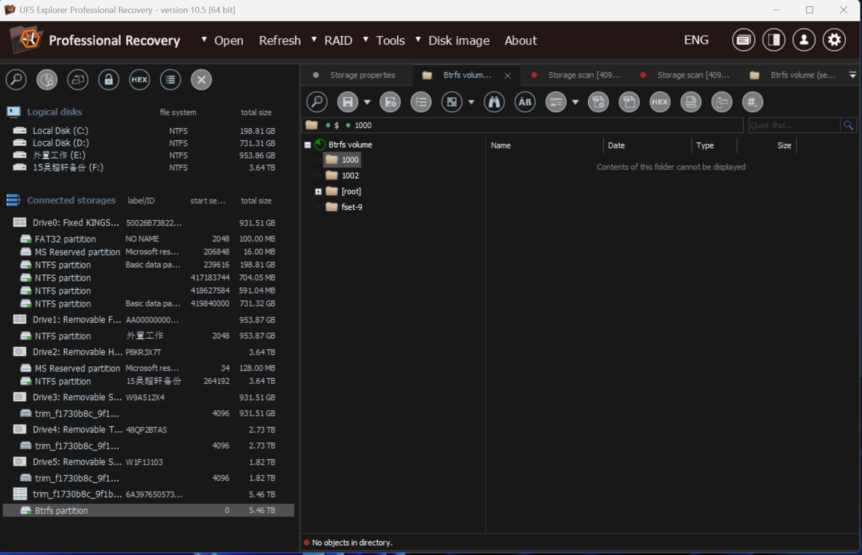Click the printer-like report icon

pos(691,102)
